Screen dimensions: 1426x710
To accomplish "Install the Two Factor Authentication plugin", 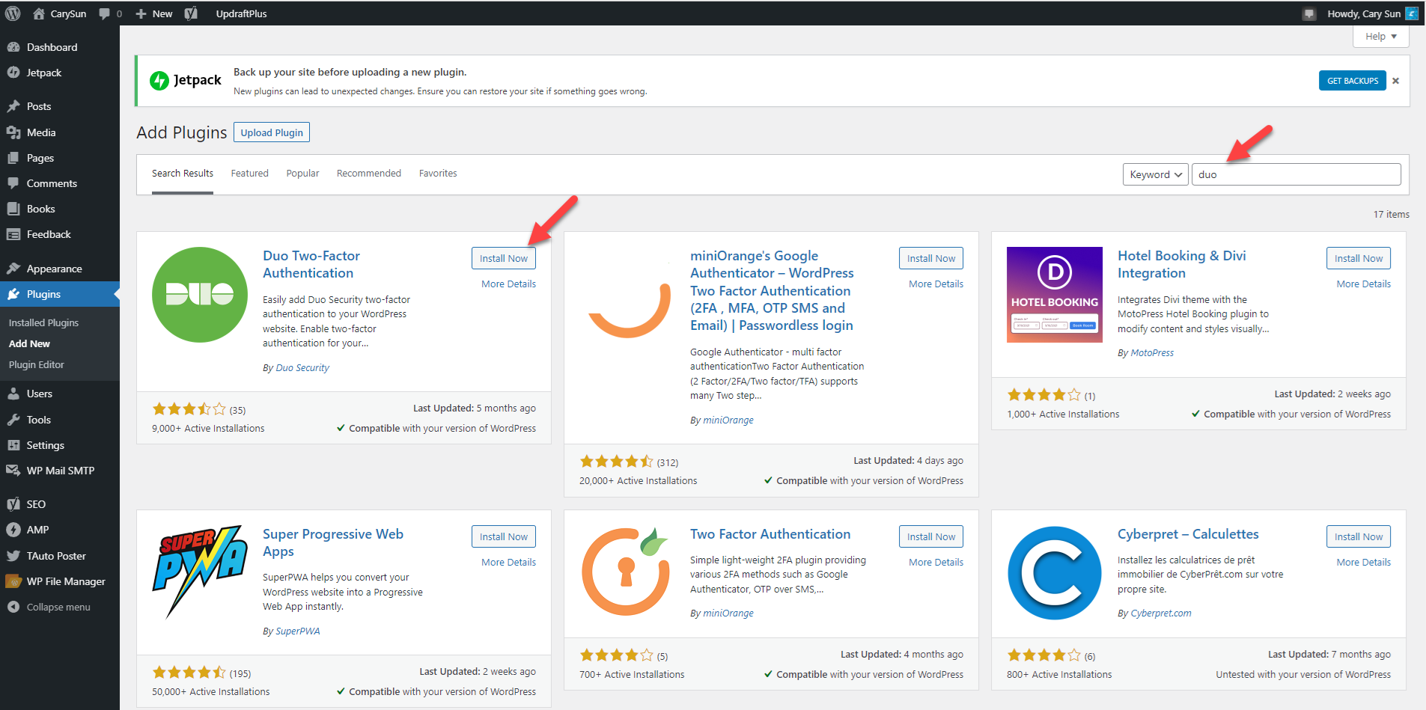I will 931,536.
